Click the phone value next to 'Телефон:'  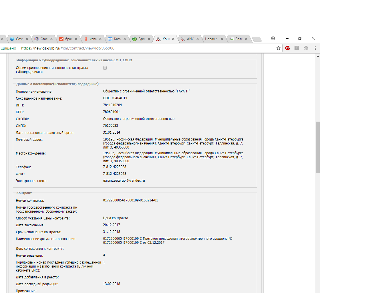coord(115,167)
